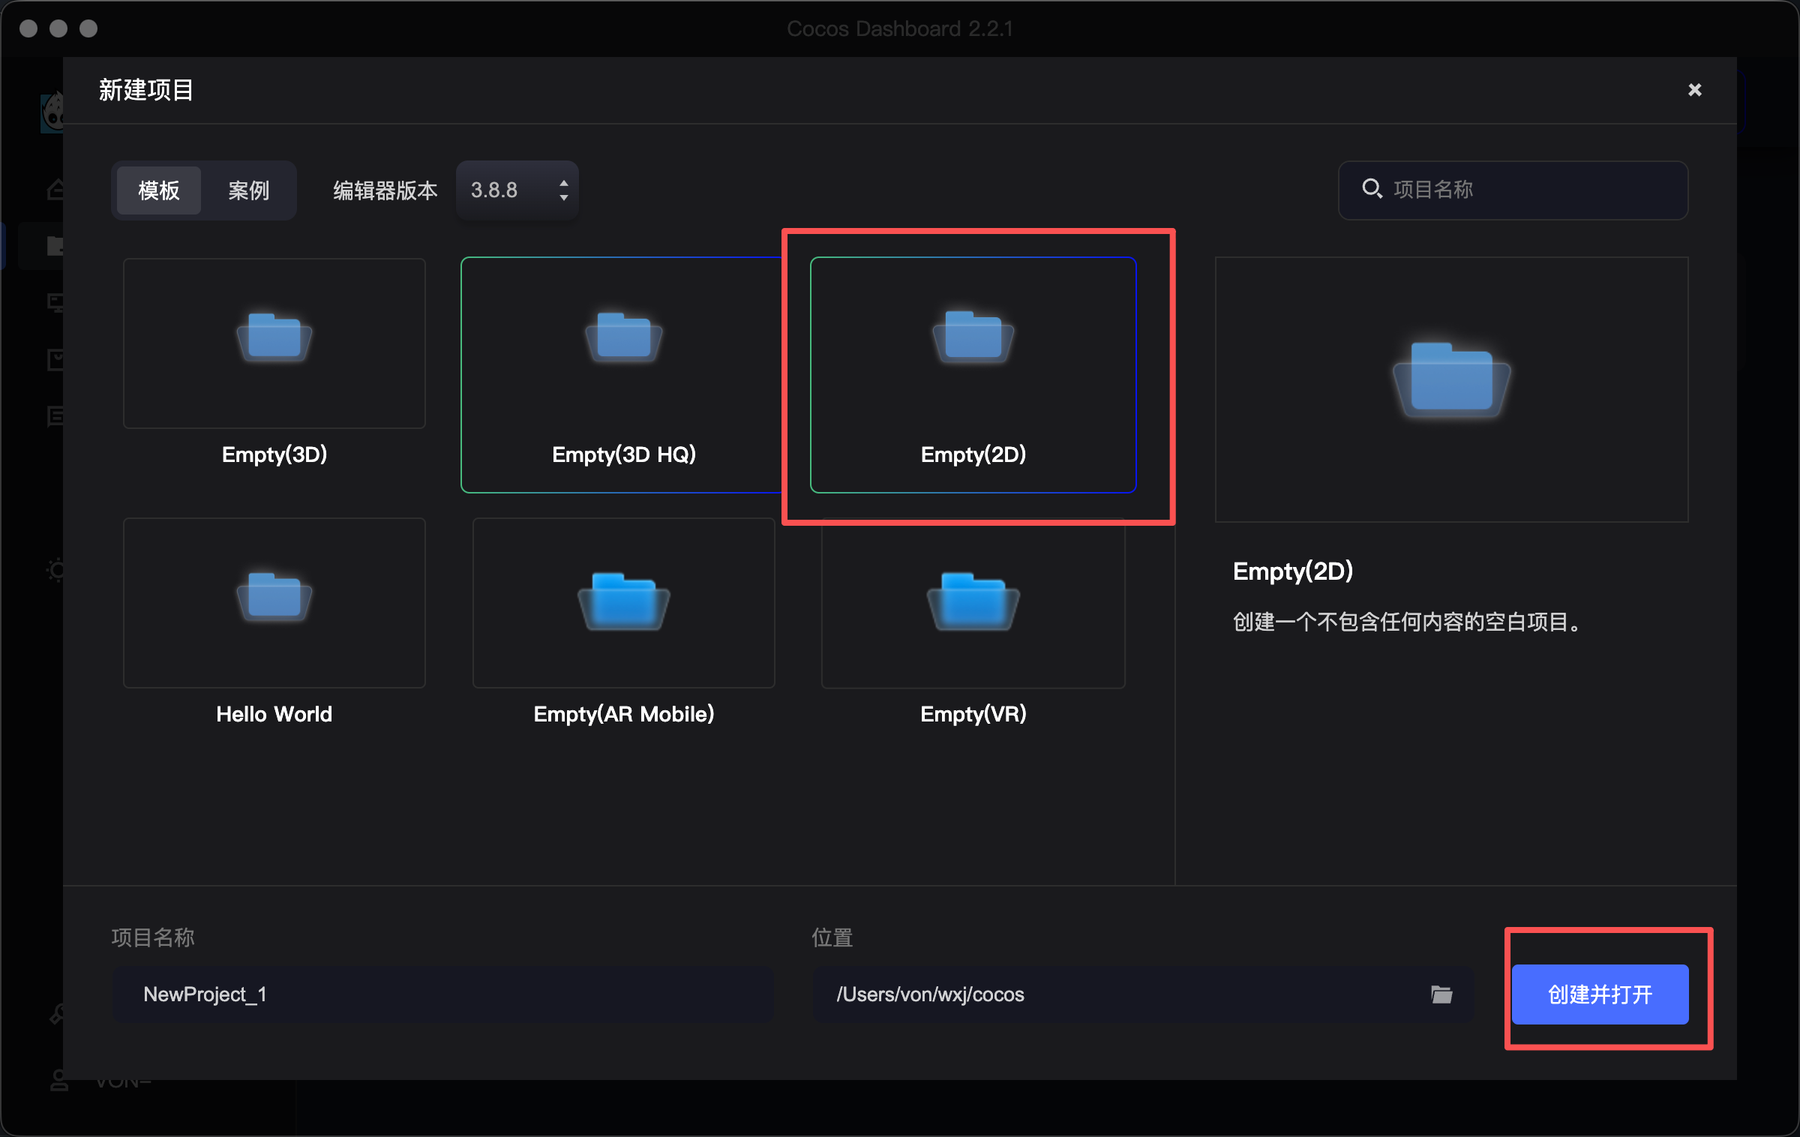Focus the 项目名称 search field
The image size is (1800, 1137).
1513,190
